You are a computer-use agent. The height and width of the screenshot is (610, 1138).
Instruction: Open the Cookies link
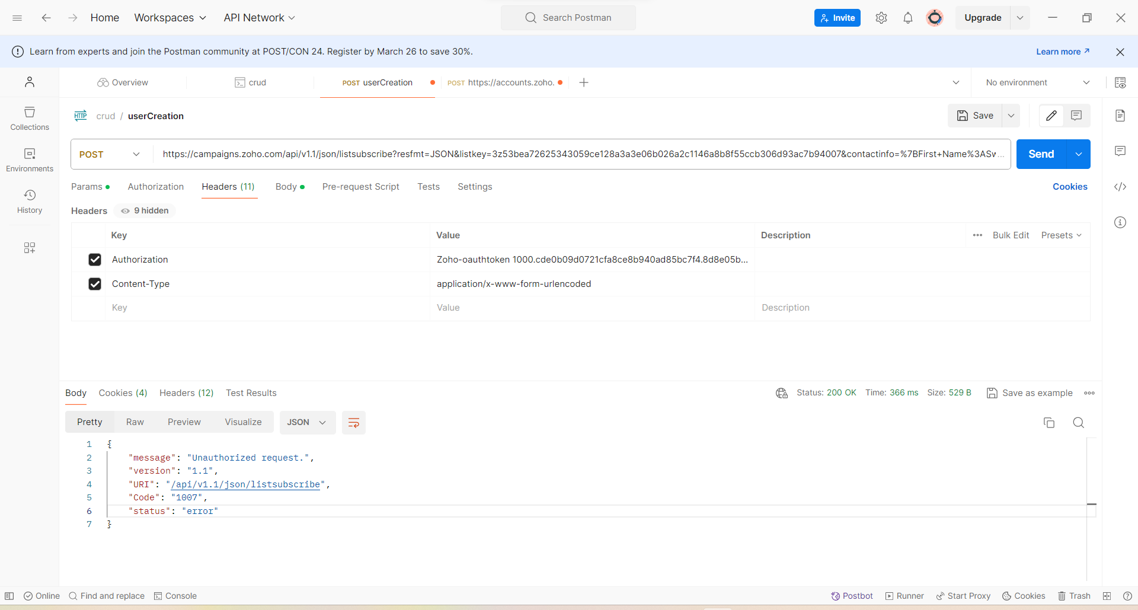point(1070,187)
